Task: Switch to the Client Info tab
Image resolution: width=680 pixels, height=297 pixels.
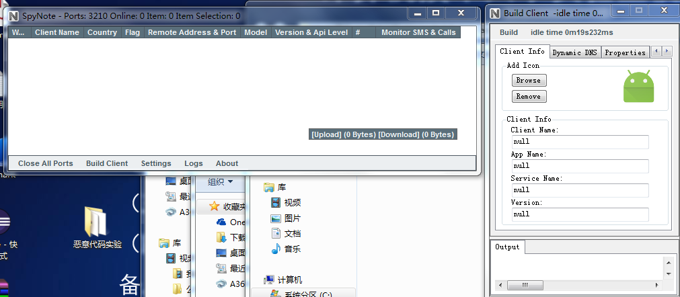Action: coord(522,51)
